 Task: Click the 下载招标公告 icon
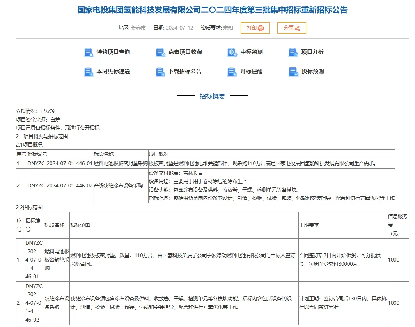coord(160,72)
